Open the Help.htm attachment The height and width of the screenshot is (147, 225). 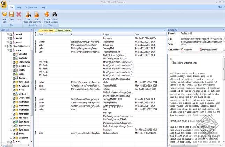(186, 50)
